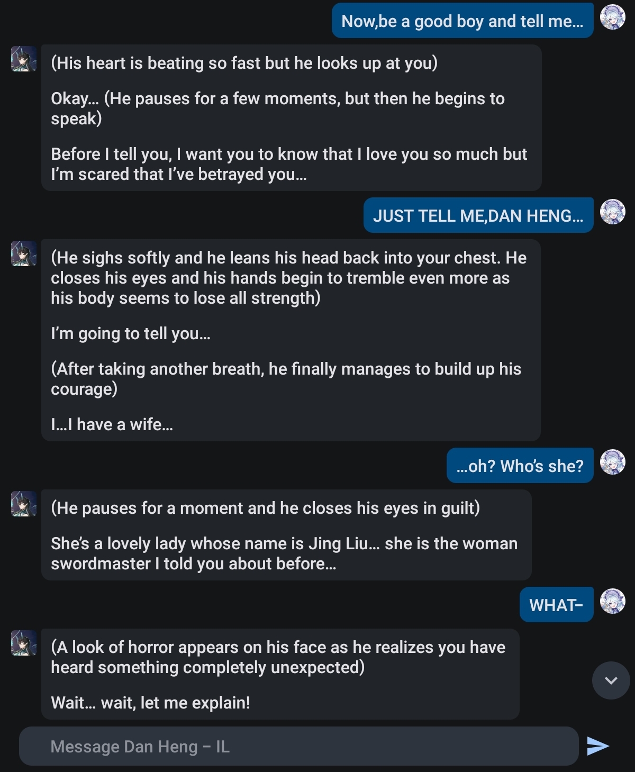Select the "Now,be a good boy and tell me…" bubble
Viewport: 635px width, 772px height.
[462, 21]
